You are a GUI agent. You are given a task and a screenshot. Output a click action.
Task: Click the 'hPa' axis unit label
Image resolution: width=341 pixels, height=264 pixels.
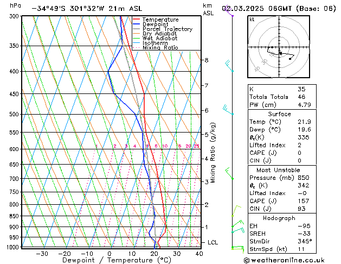(15, 5)
